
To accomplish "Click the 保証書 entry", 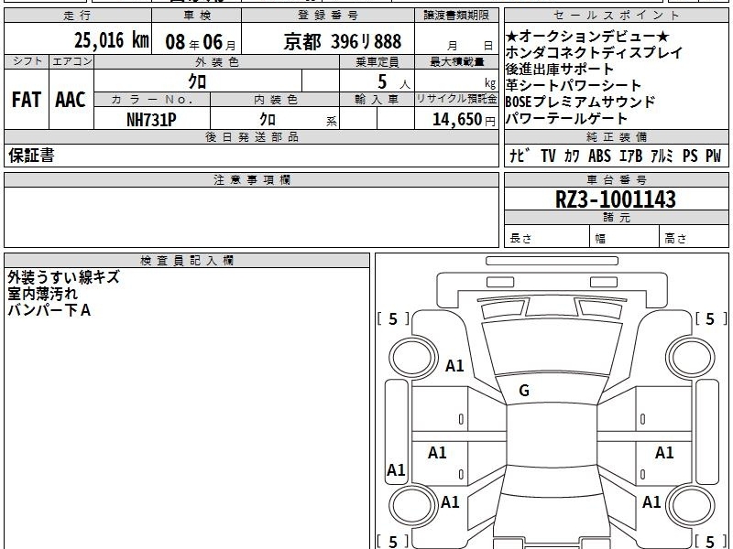I will coord(31,156).
